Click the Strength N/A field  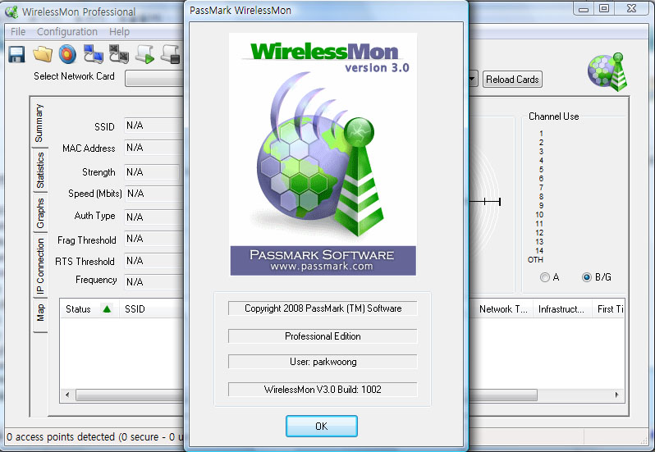pos(152,172)
